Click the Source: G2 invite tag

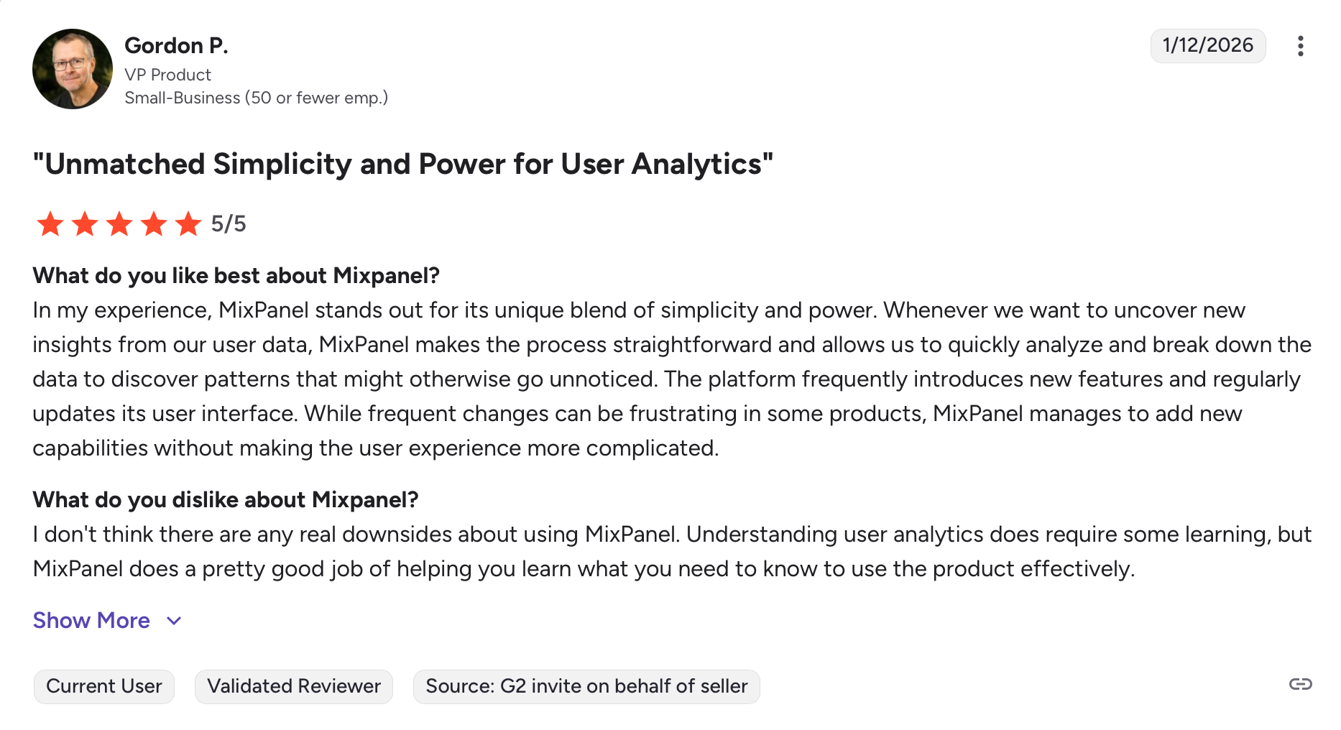click(586, 686)
